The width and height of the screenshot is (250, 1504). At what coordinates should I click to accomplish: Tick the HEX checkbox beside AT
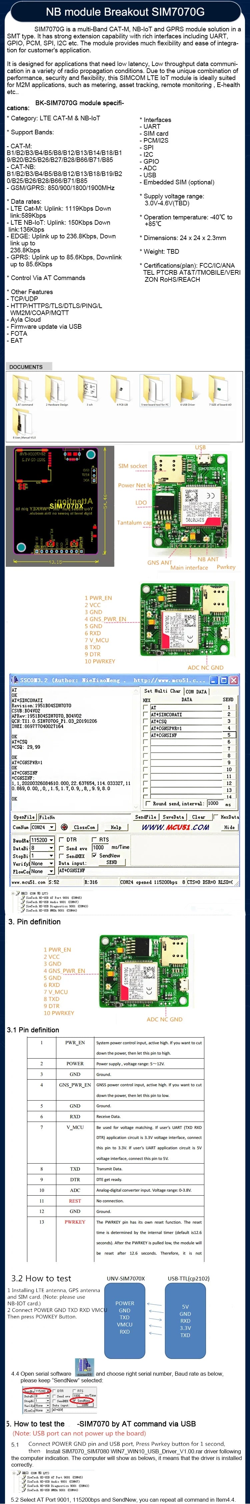(145, 707)
